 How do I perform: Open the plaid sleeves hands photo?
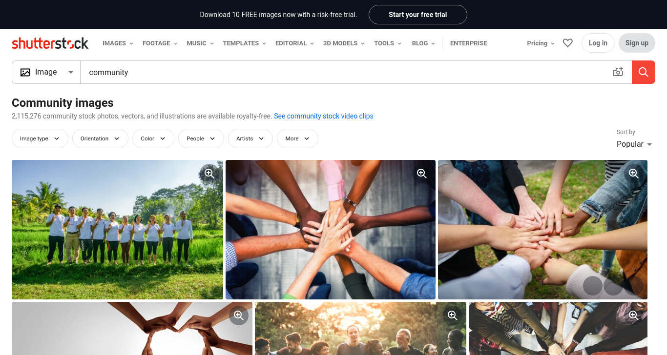coord(558,329)
